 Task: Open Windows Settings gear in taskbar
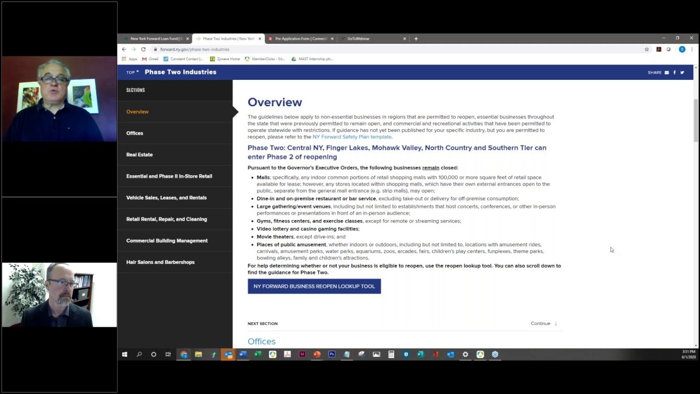click(x=465, y=355)
